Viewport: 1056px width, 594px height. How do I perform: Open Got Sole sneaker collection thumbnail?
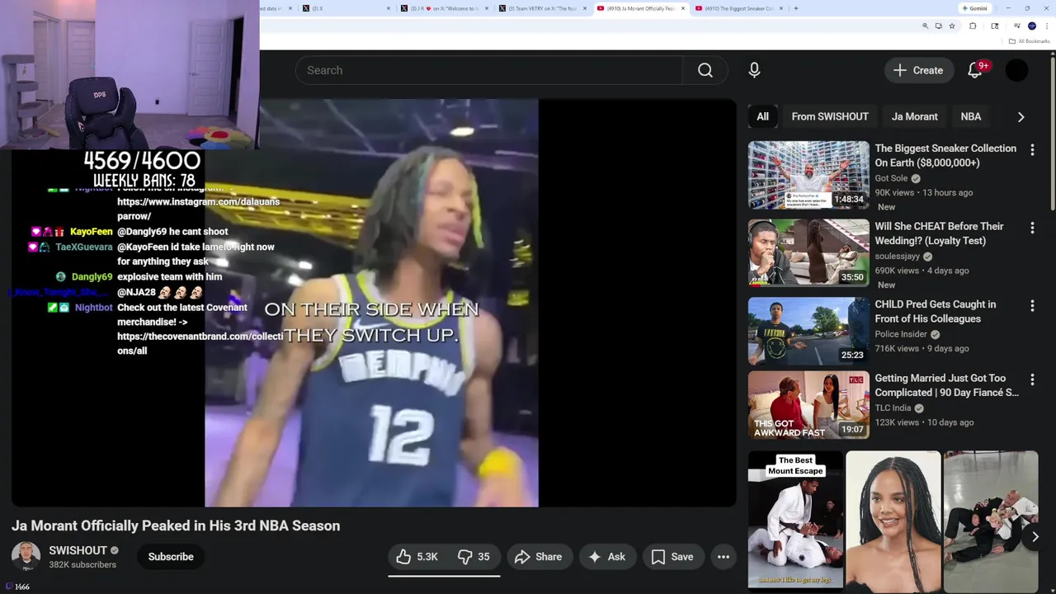pos(808,175)
